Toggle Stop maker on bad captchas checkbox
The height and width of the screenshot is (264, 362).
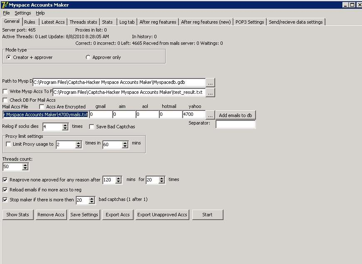pyautogui.click(x=5, y=200)
